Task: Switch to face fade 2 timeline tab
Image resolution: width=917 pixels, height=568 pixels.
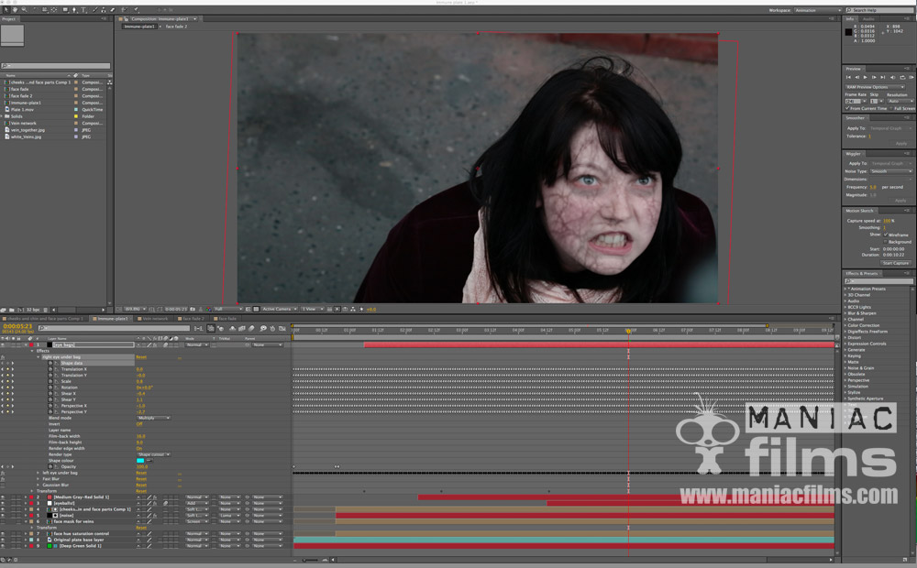Action: [x=192, y=319]
